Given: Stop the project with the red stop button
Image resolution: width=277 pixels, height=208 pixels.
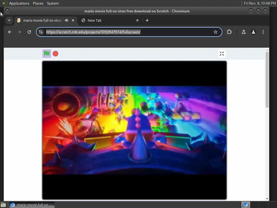Looking at the screenshot, I should [x=55, y=54].
